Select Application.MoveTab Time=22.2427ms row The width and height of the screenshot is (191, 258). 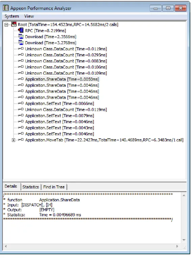point(104,140)
